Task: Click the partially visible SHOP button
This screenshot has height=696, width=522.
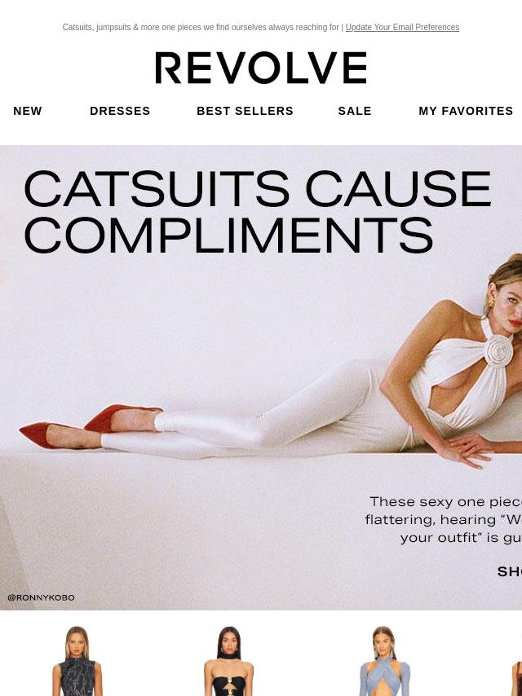Action: [x=510, y=571]
